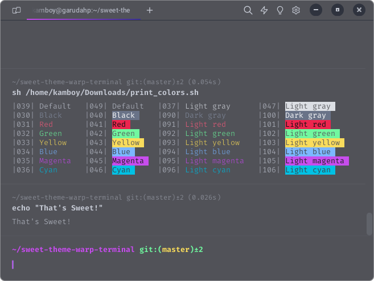Close the terminal window

pyautogui.click(x=359, y=10)
